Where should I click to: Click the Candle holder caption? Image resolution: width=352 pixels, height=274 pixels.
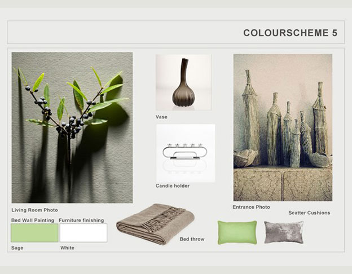coord(173,186)
